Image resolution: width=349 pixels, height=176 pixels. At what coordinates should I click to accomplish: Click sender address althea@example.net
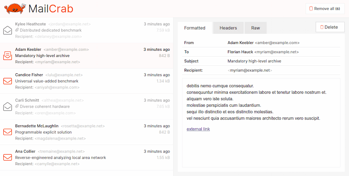(x=63, y=100)
